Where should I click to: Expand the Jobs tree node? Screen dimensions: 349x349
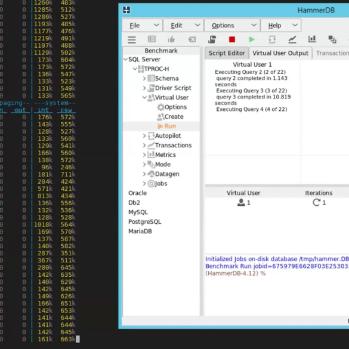144,183
